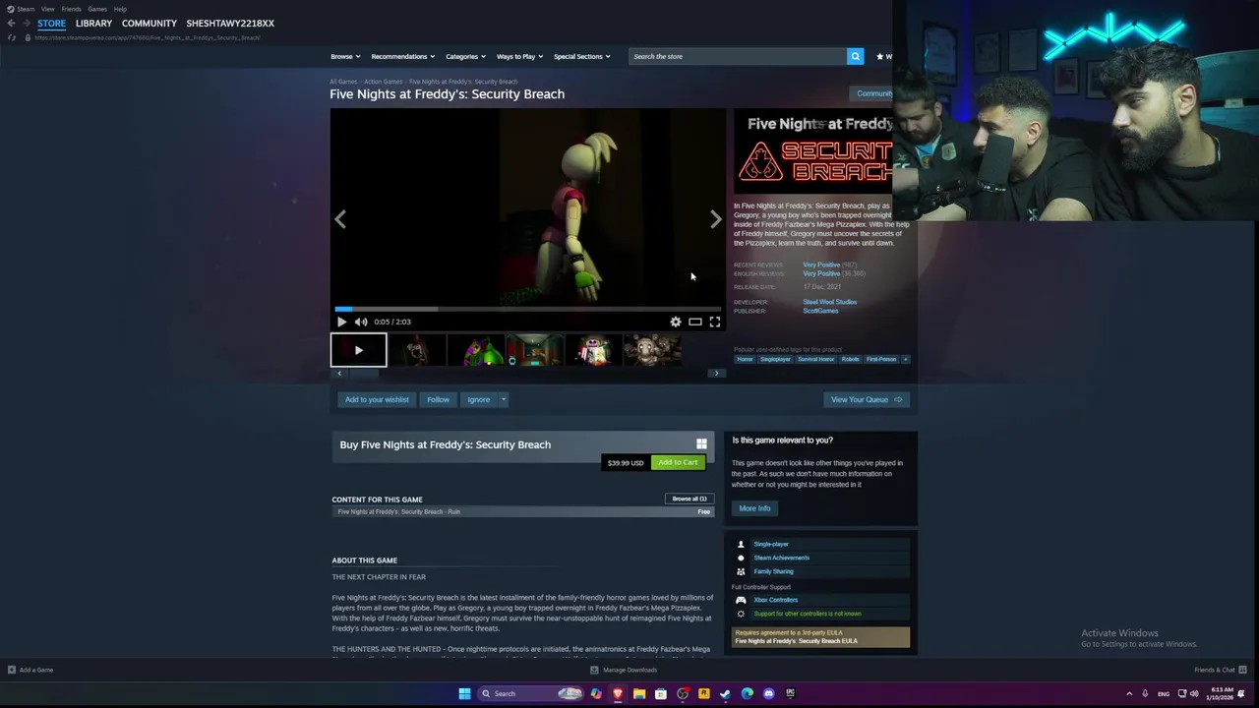Select the Robots tag

click(x=850, y=359)
